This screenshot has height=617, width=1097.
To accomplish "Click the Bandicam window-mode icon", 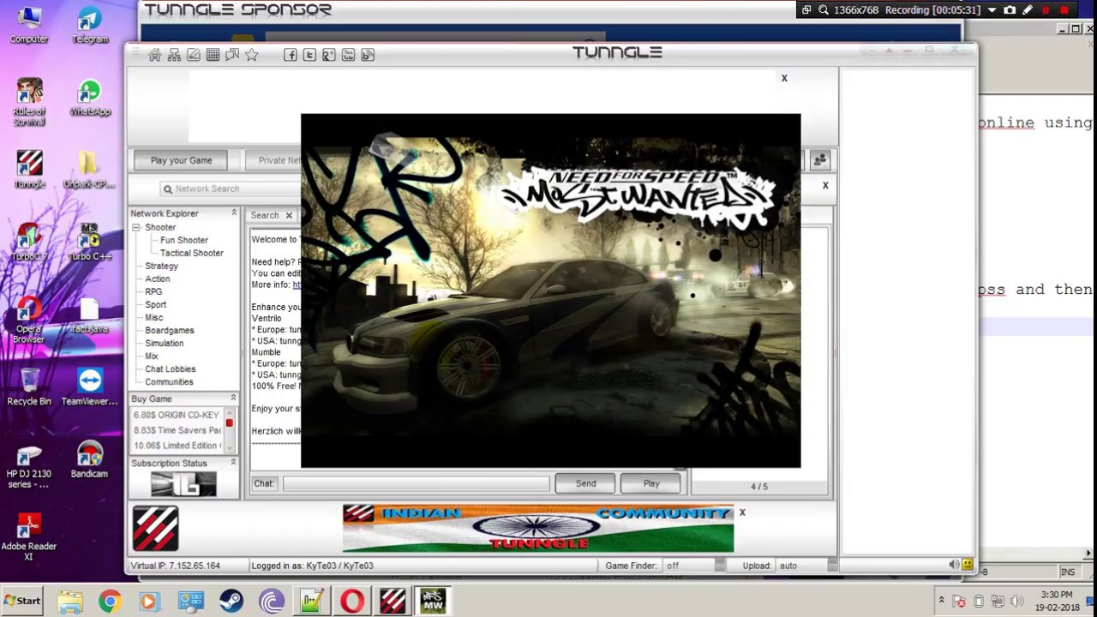I will 806,10.
